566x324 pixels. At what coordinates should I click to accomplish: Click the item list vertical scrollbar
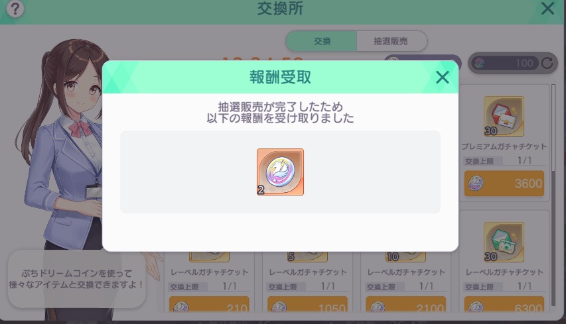pyautogui.click(x=553, y=195)
